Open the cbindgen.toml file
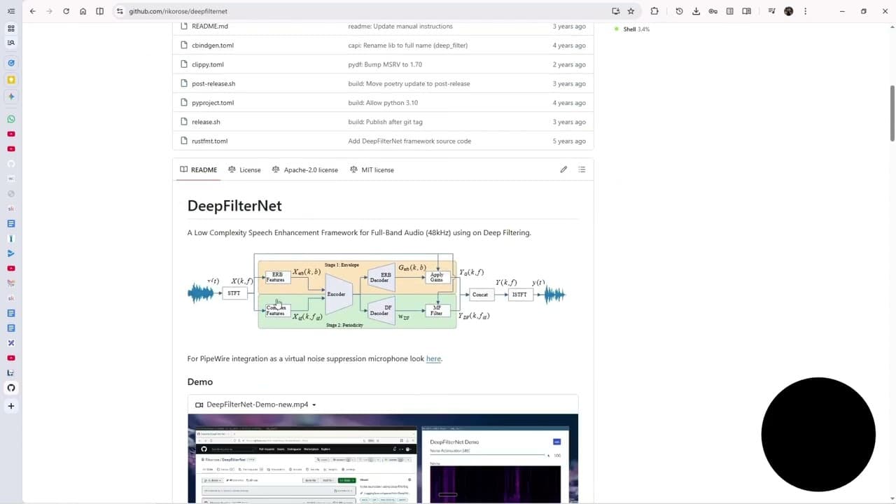Image resolution: width=896 pixels, height=504 pixels. (213, 45)
